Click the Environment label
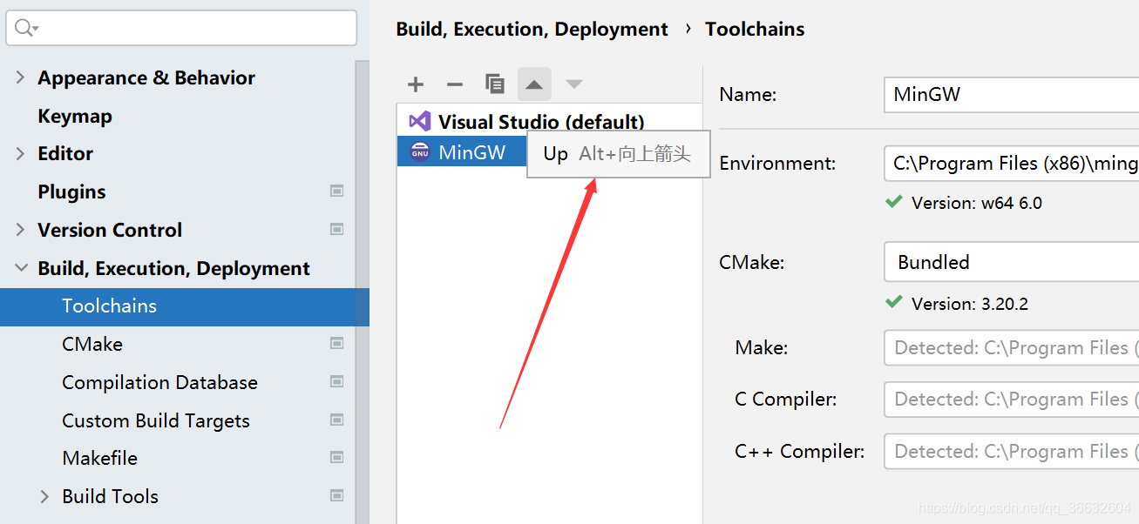 coord(777,163)
